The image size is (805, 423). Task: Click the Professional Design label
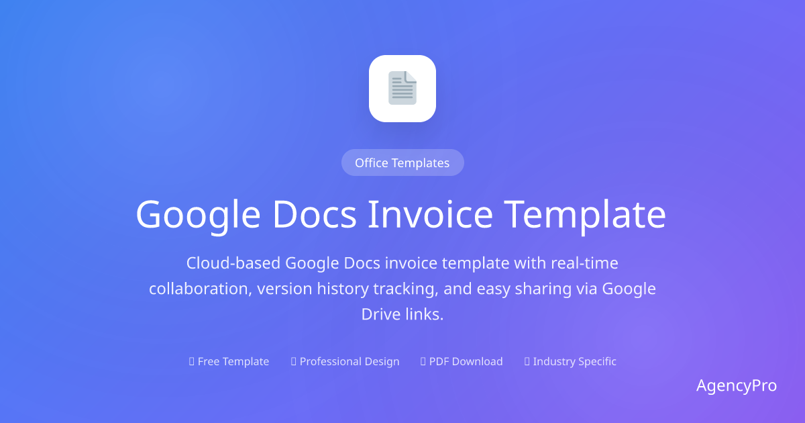345,361
